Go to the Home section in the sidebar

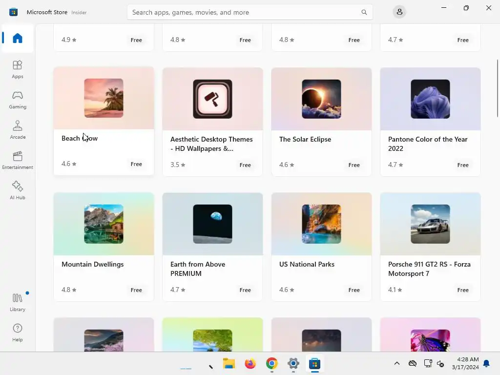click(18, 38)
